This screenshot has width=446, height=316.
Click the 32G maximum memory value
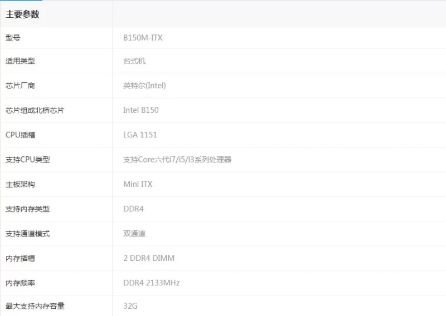[x=130, y=306]
